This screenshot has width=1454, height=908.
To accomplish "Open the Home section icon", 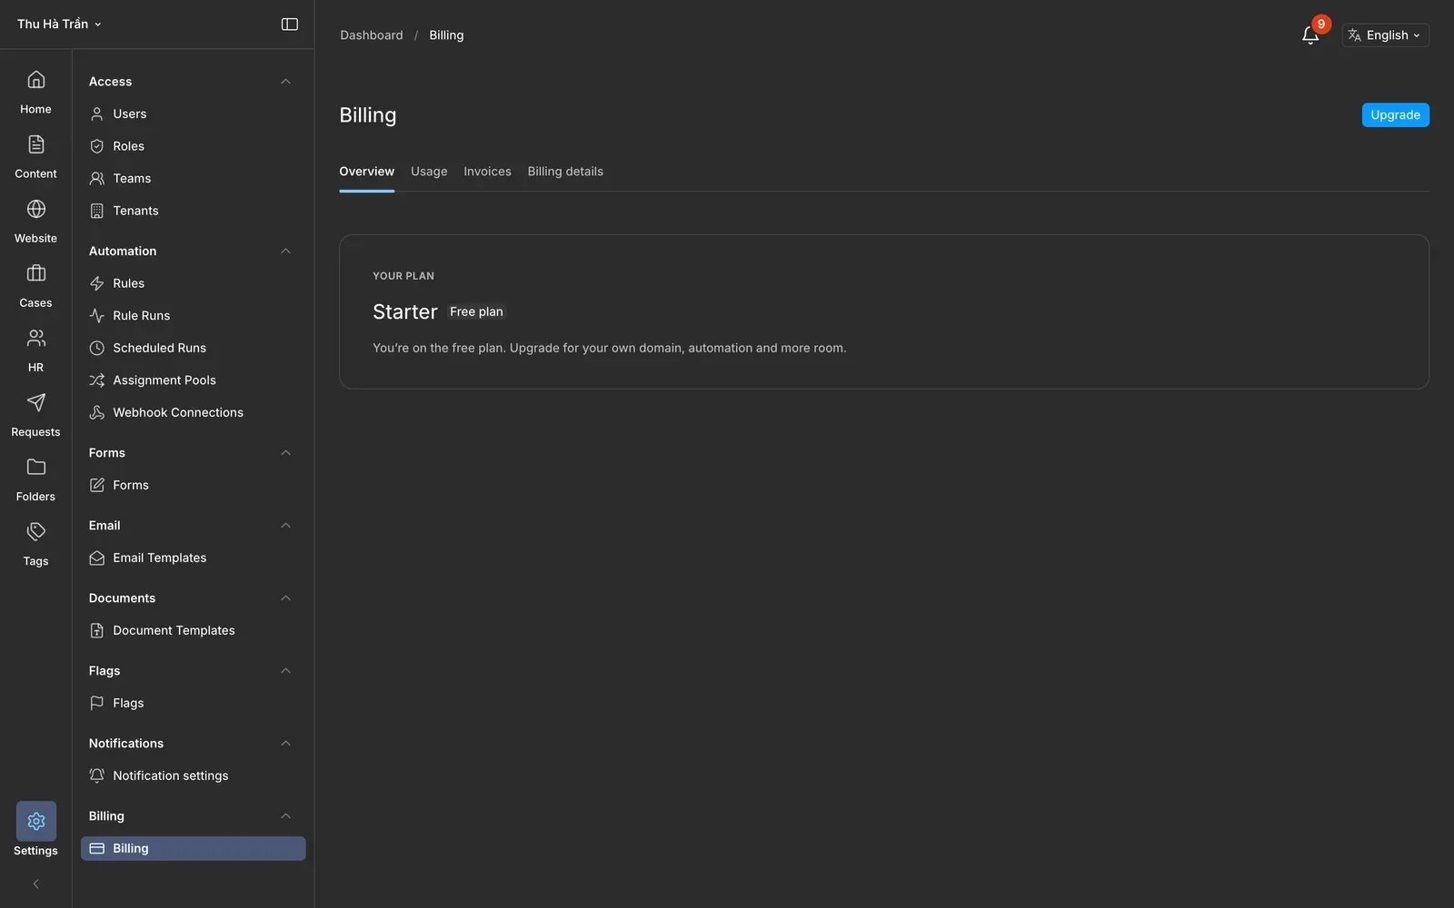I will 35,80.
